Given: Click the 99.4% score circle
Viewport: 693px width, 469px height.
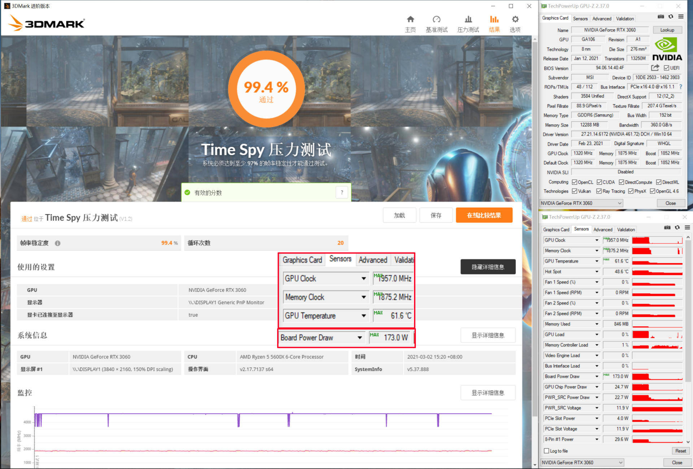Looking at the screenshot, I should 266,89.
